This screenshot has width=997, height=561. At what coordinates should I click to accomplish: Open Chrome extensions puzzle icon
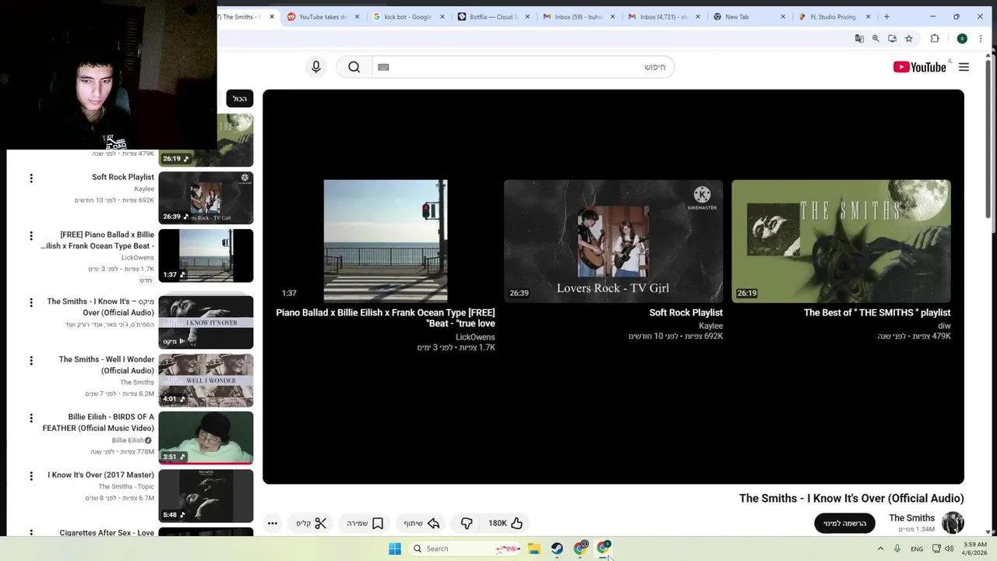pyautogui.click(x=935, y=38)
